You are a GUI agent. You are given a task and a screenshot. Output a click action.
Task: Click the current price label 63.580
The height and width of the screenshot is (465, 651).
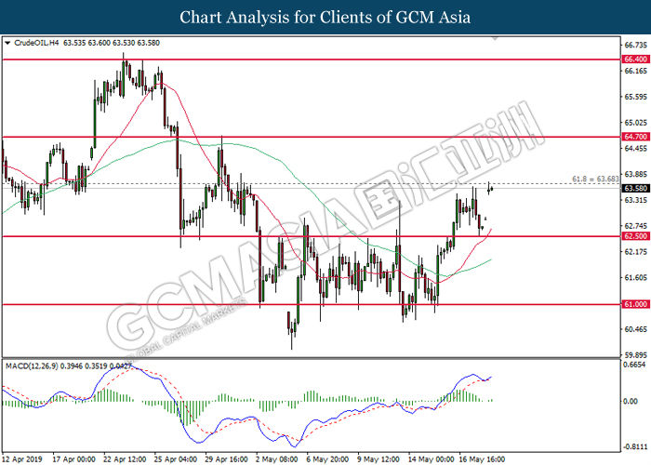pos(635,189)
